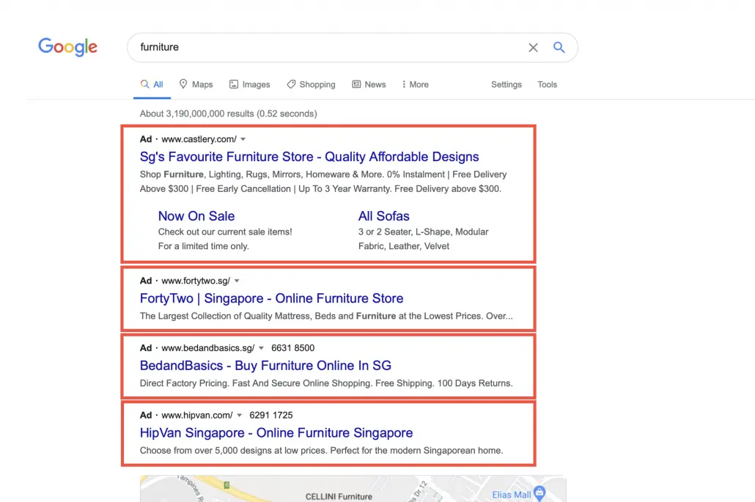This screenshot has width=755, height=502.
Task: Open the FortyTwo Singapore Online Furniture Store link
Action: pos(271,298)
